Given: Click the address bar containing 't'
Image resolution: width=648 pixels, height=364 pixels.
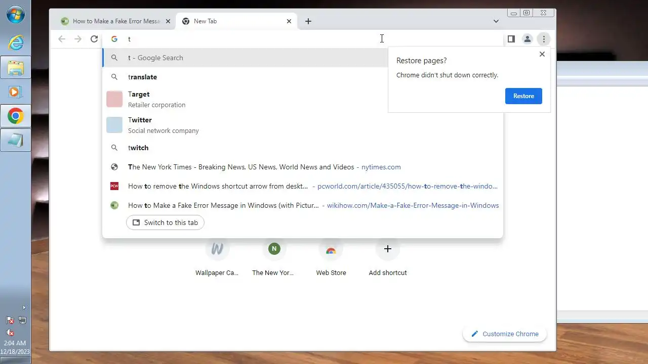Looking at the screenshot, I should click(x=303, y=39).
